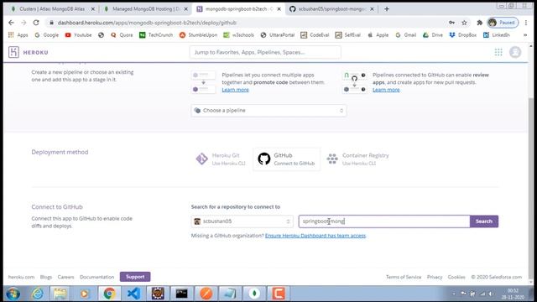Switch to the Managed MongoDB Hosting tab
The height and width of the screenshot is (302, 537).
(146, 9)
